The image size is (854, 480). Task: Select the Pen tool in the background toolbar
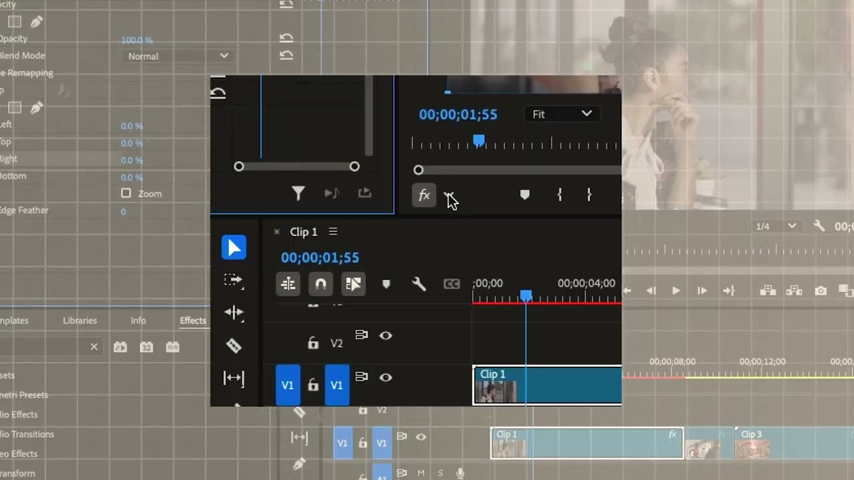pyautogui.click(x=299, y=463)
